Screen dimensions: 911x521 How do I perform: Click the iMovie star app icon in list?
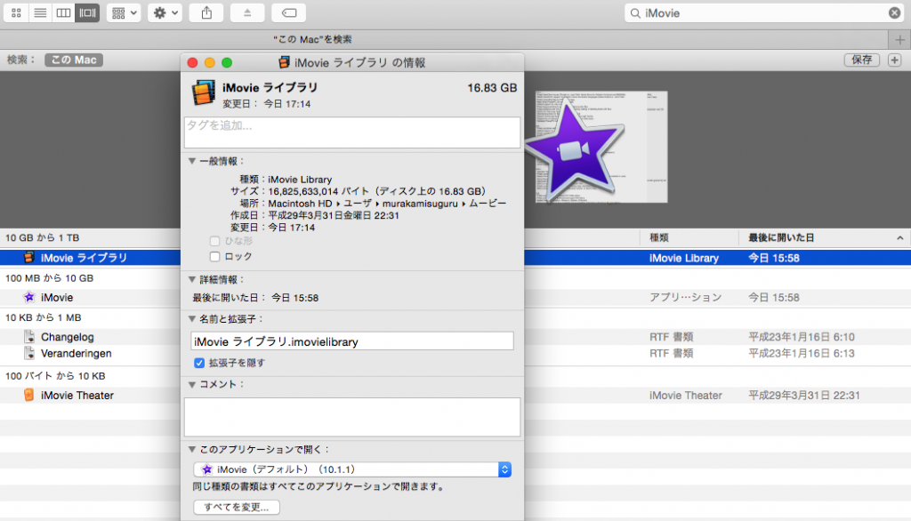[29, 297]
